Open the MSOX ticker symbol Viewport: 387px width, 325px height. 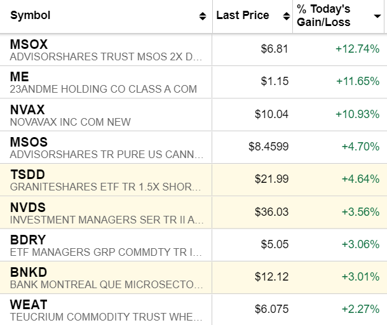pyautogui.click(x=29, y=44)
